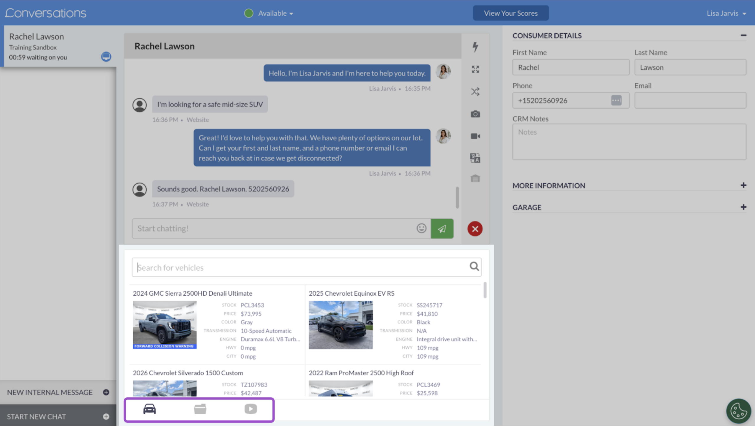The image size is (755, 426).
Task: Start video with the camcorder icon
Action: 475,136
